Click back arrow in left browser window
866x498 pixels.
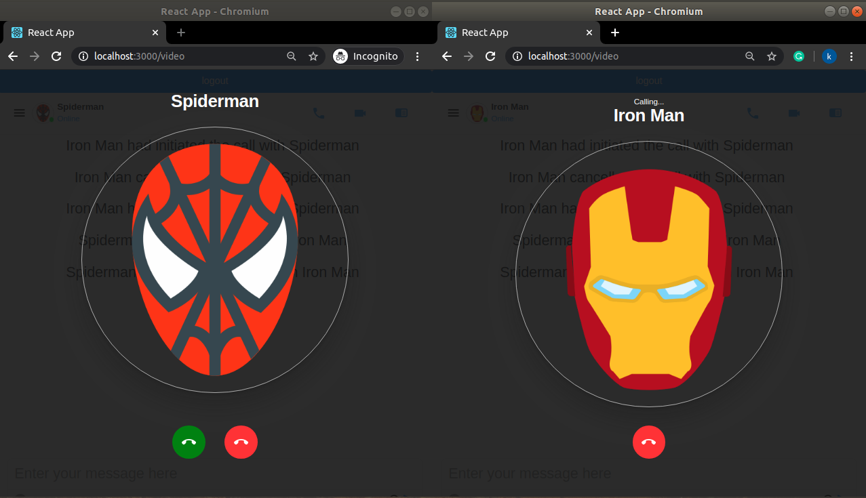pos(13,56)
